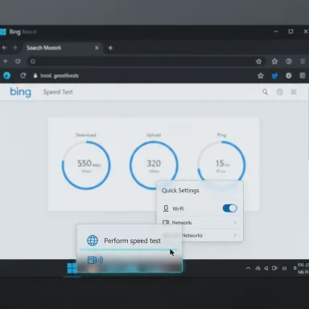Click the blue round icon starting the URL row

pos(6,76)
